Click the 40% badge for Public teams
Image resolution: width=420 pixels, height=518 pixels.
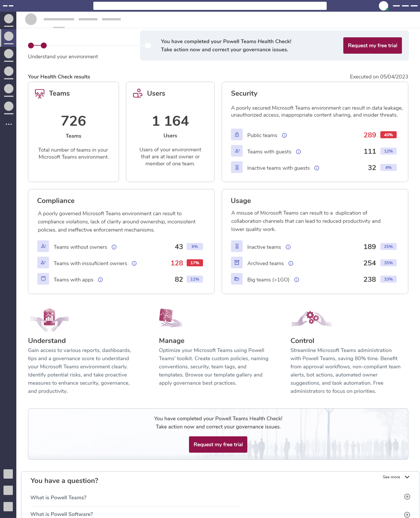click(x=388, y=135)
